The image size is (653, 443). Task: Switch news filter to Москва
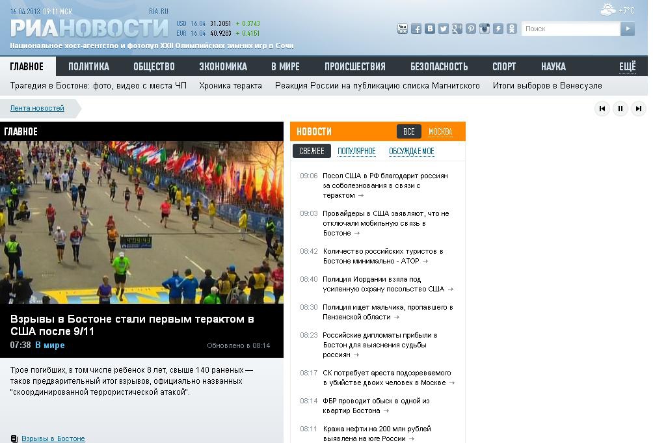click(x=440, y=131)
